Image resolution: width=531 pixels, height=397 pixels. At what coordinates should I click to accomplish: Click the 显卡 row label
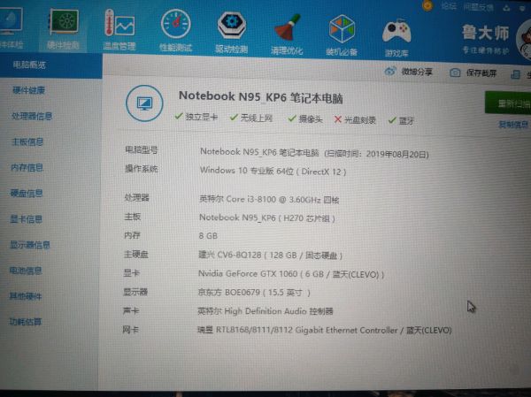[131, 273]
